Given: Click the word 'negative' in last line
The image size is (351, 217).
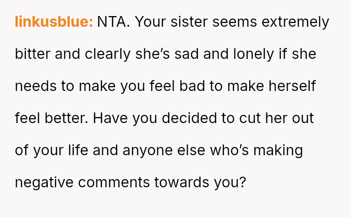Looking at the screenshot, I should pos(44,182).
